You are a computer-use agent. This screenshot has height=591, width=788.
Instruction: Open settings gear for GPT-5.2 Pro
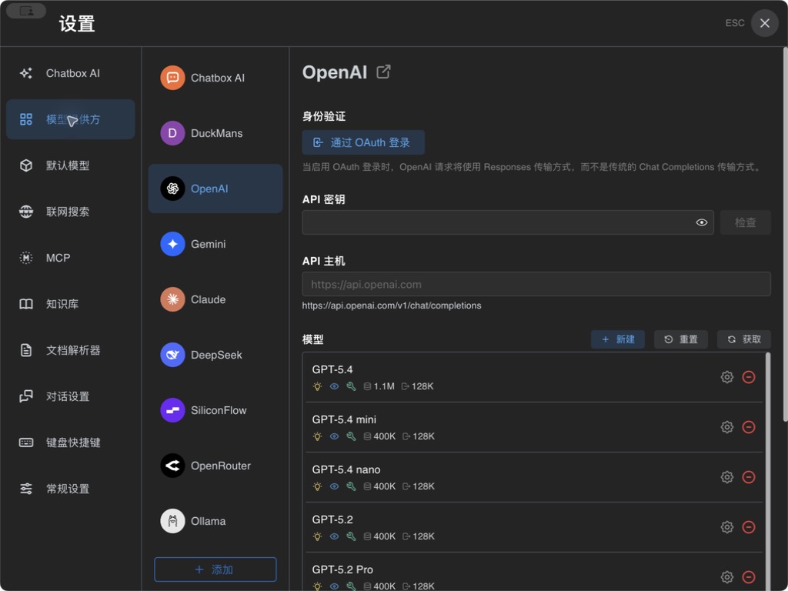pos(726,577)
